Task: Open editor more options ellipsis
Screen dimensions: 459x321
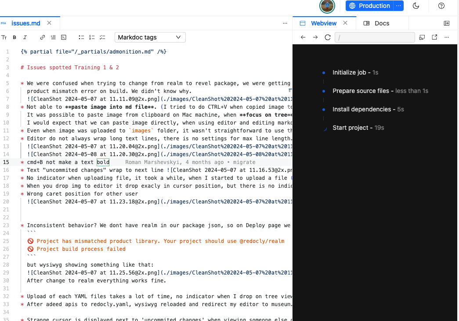Action: 285,23
